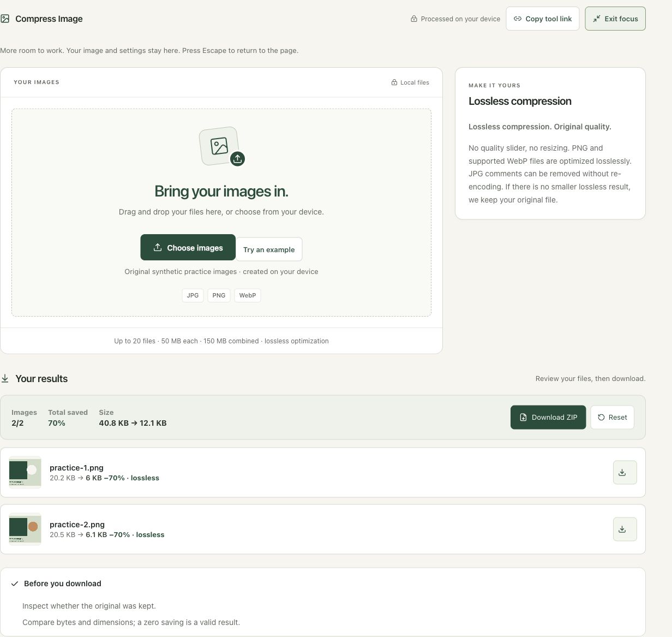Click the Lossless compression heading
Screen dimensions: 672x637
520,101
